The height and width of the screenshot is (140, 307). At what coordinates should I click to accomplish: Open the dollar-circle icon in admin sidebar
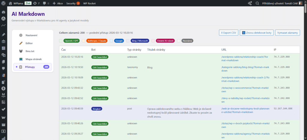3,88
